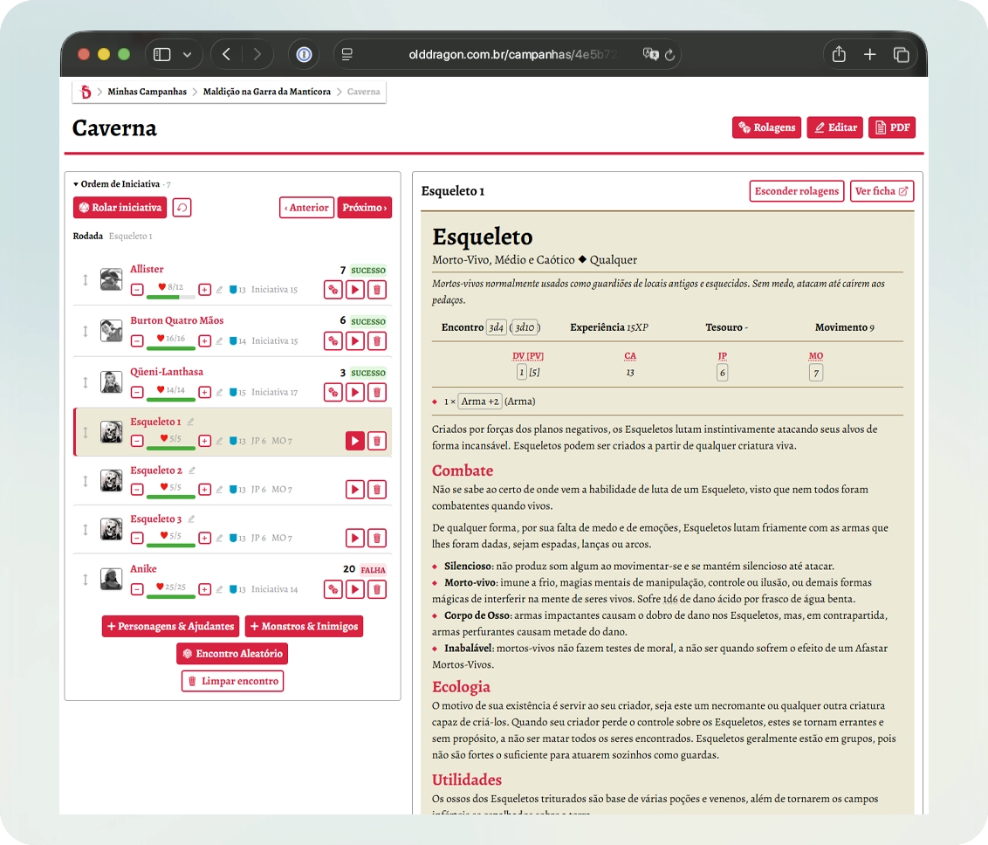
Task: Delete Esqueleto 2 with trash icon
Action: click(x=377, y=490)
